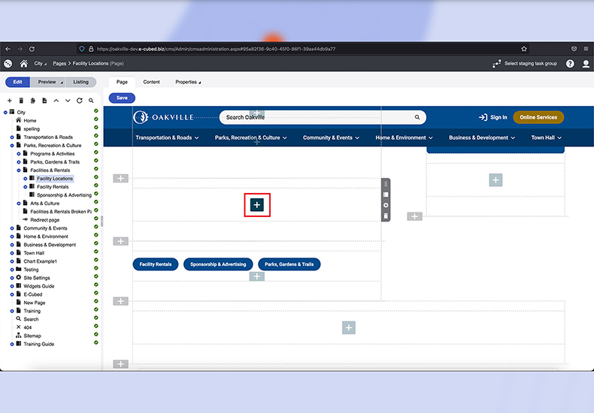
Task: Open the help question mark icon
Action: [x=570, y=64]
